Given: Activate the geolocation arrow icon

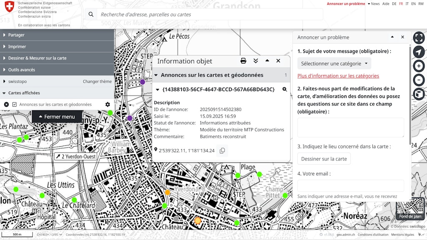Looking at the screenshot, I should pyautogui.click(x=418, y=52).
